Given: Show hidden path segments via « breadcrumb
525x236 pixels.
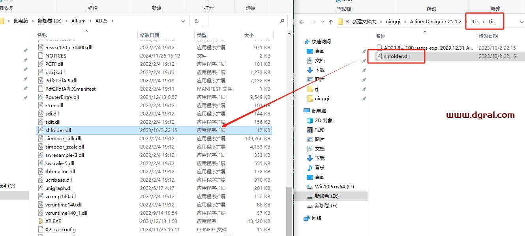Looking at the screenshot, I should pos(347,22).
